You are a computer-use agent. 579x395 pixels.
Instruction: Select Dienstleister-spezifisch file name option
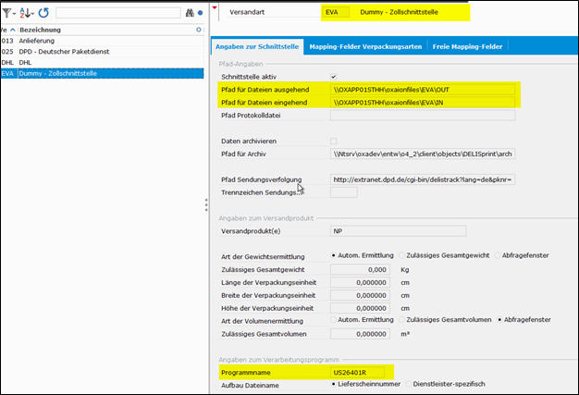pos(409,383)
